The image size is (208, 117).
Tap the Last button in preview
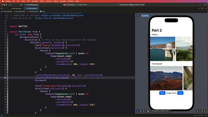[x=180, y=93]
